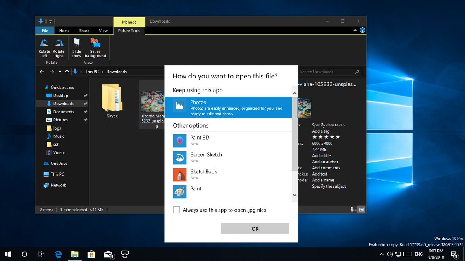Screen dimensions: 465x261
Task: Click Specify date taken link
Action: (x=328, y=125)
